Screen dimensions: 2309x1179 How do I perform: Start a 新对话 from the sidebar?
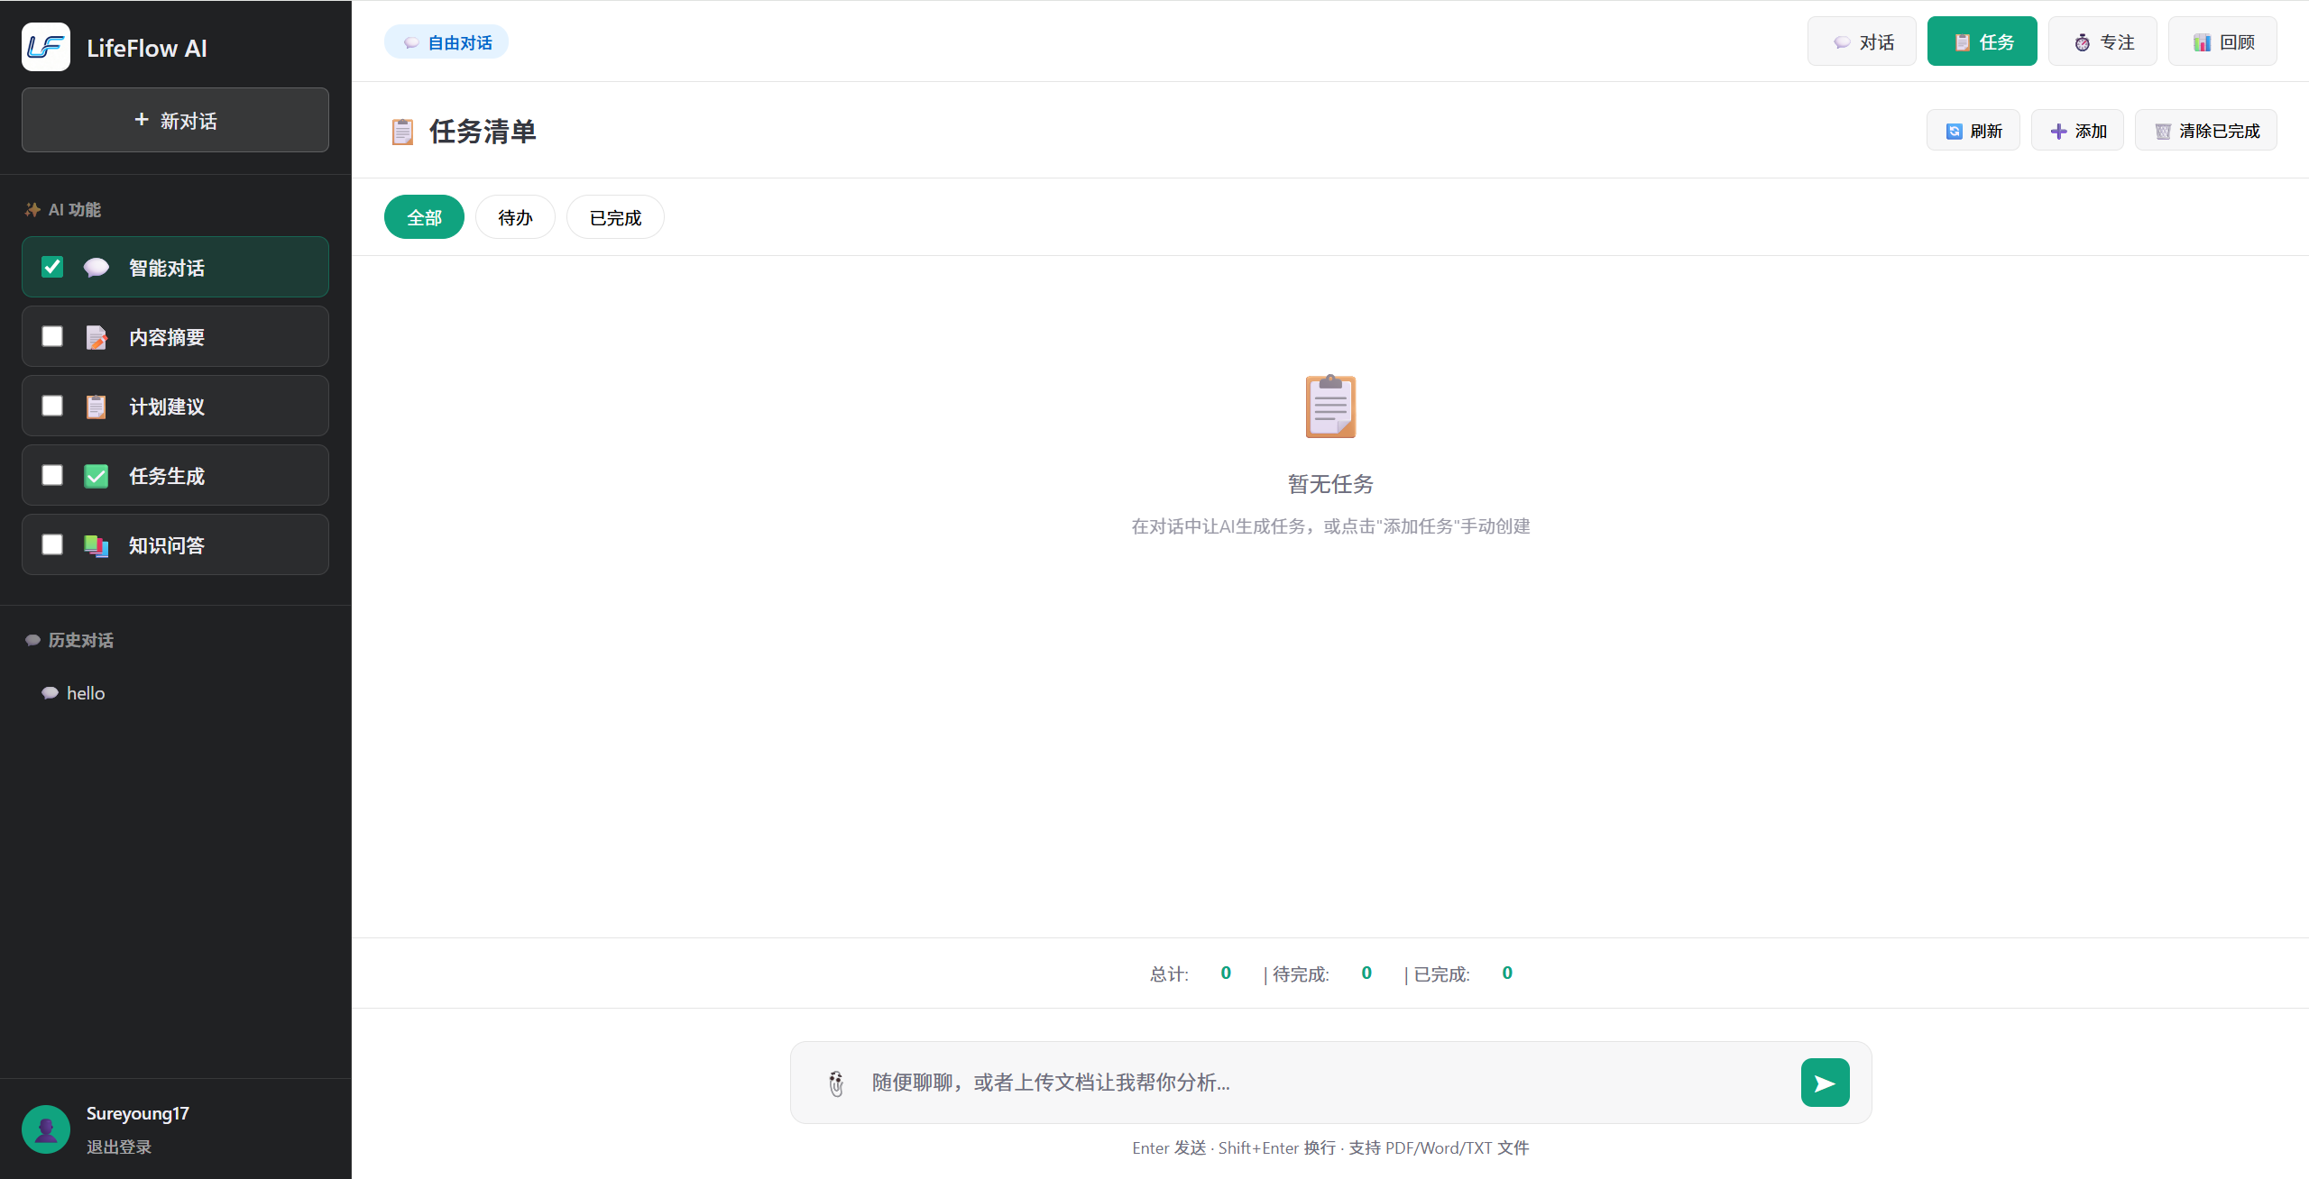click(175, 120)
